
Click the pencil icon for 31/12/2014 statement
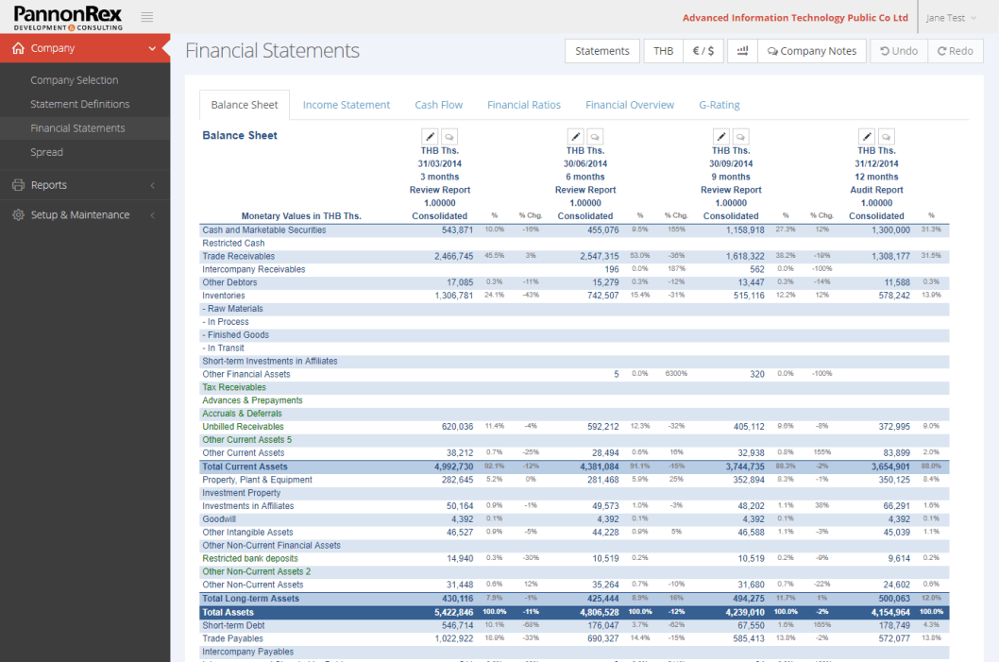point(866,136)
